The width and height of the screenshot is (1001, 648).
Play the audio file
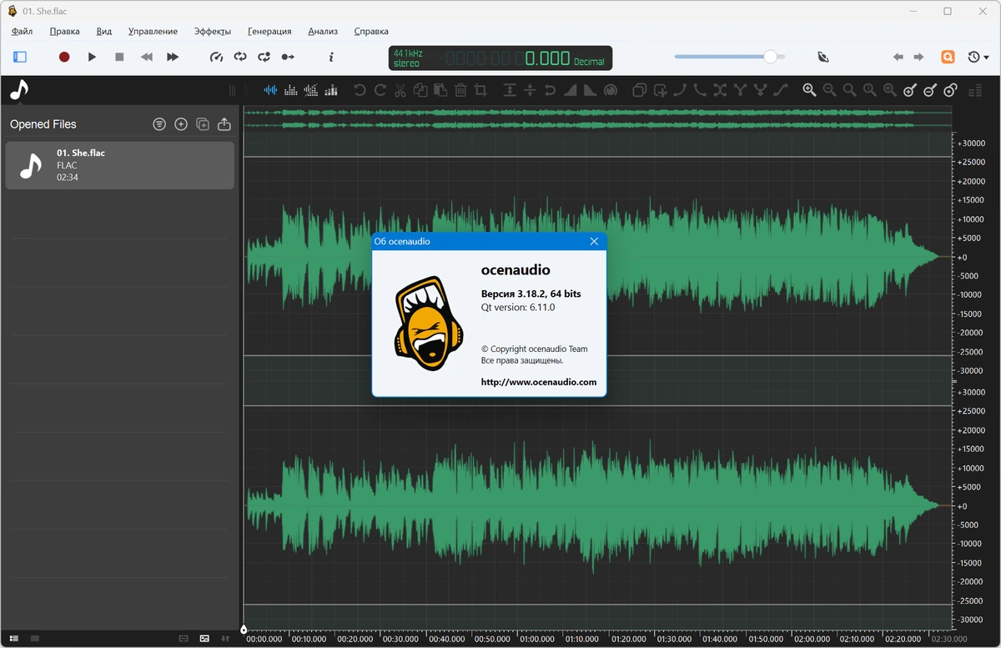(x=92, y=57)
